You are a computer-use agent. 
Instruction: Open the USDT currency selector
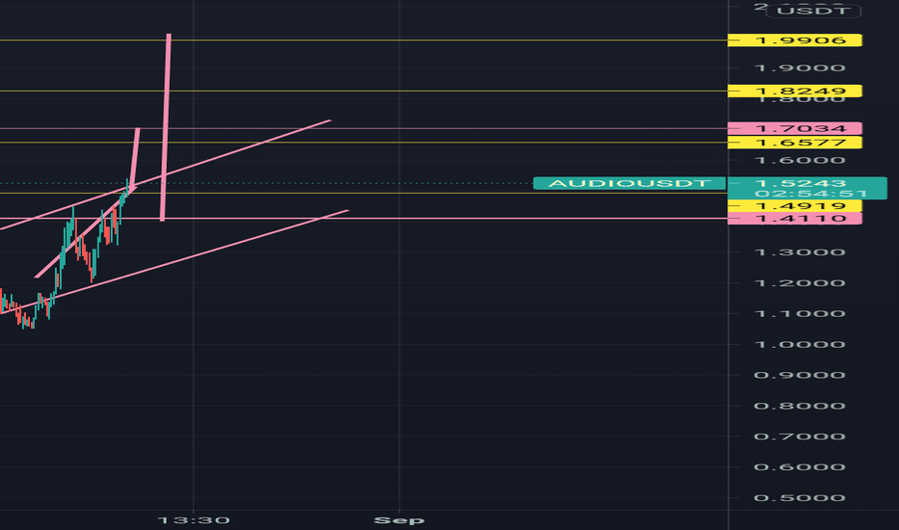(x=813, y=11)
